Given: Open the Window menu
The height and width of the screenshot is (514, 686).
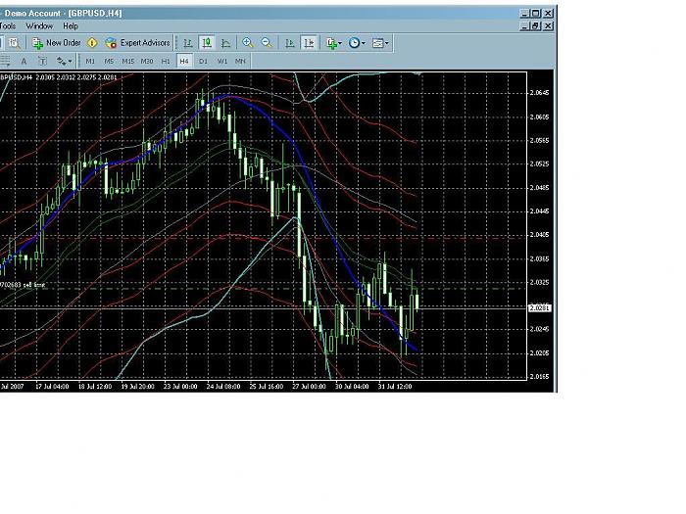Looking at the screenshot, I should click(39, 26).
